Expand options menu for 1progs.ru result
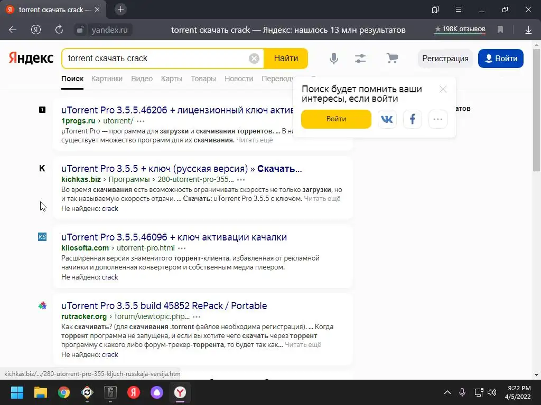 141,121
